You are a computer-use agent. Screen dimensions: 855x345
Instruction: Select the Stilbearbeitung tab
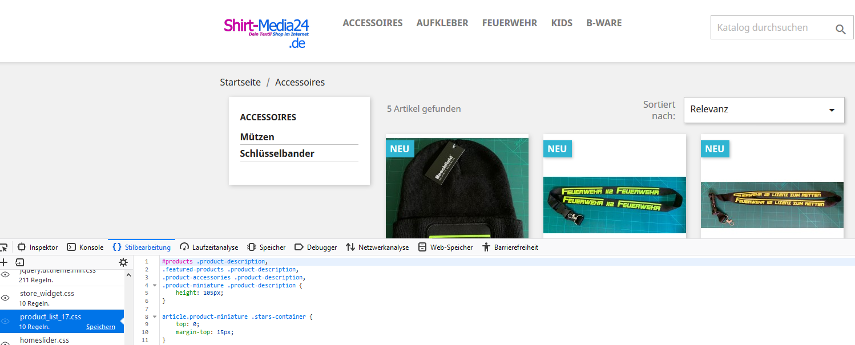click(142, 247)
